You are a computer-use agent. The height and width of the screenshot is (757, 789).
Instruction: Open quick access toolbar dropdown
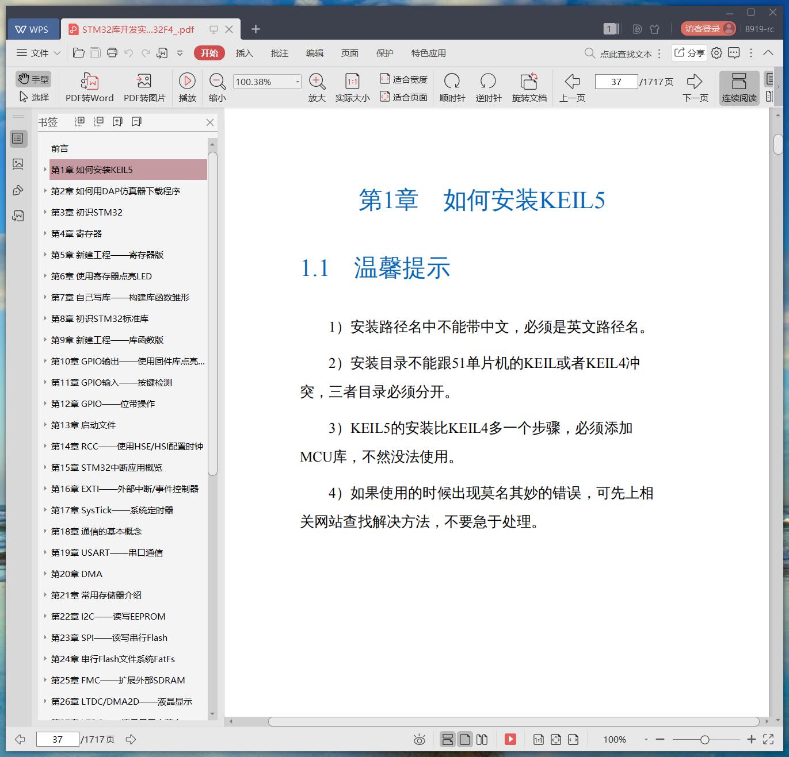[180, 53]
